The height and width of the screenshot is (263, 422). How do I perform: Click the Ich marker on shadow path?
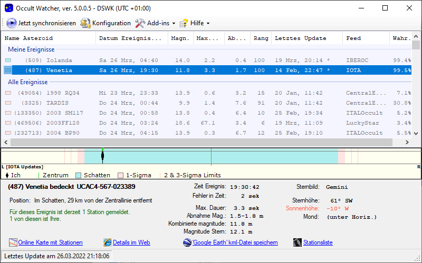102,156
